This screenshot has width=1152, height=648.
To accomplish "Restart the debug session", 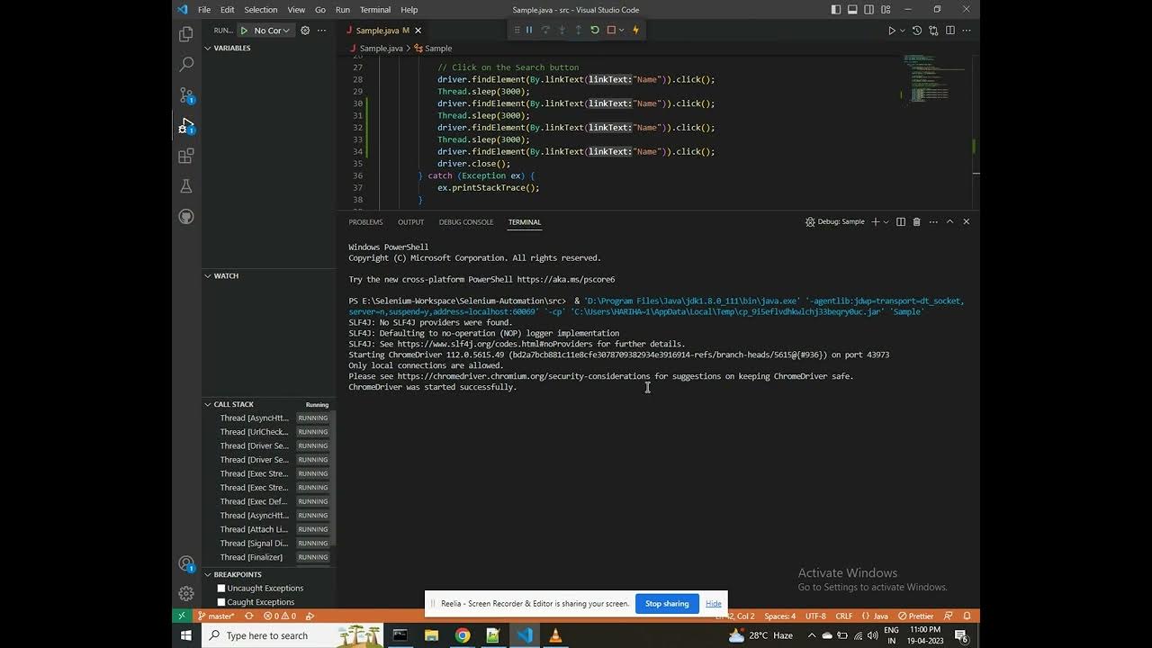I will pos(594,30).
